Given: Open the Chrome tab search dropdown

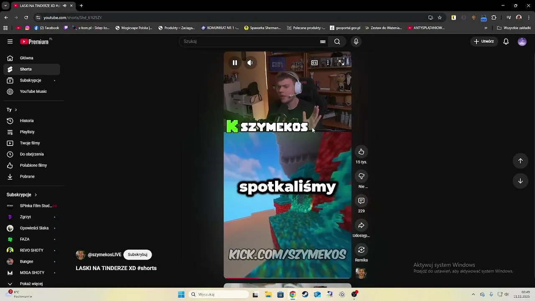Looking at the screenshot, I should click(x=5, y=5).
